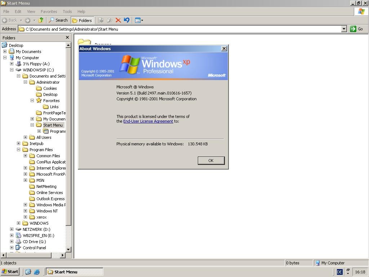Click the MSN folder icon
This screenshot has width=369, height=277.
[32, 180]
